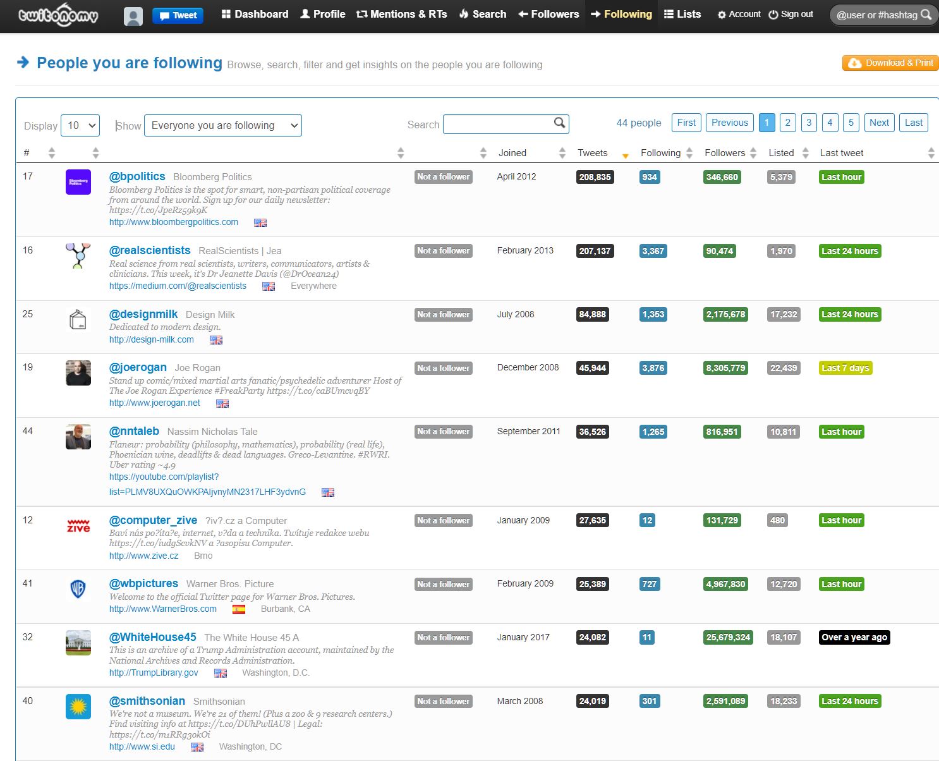939x761 pixels.
Task: Click the Twitonomy logo
Action: (58, 15)
